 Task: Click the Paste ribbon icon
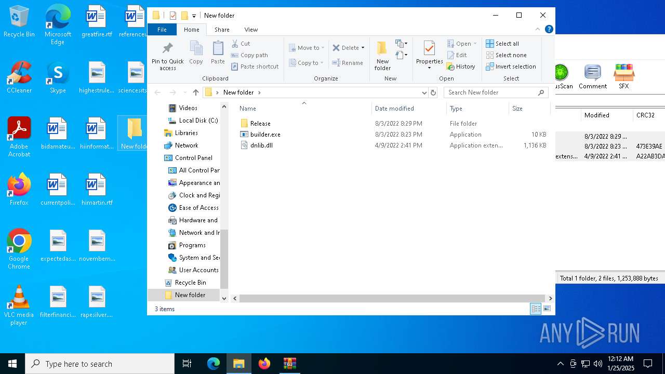coord(218,53)
